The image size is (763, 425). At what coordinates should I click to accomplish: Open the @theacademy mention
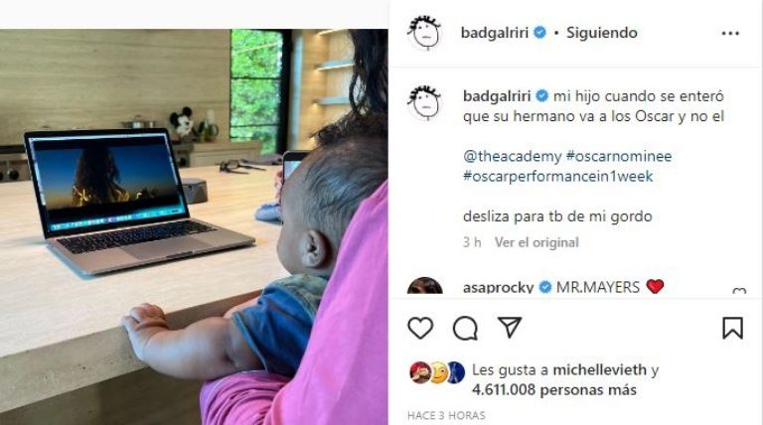(x=512, y=156)
